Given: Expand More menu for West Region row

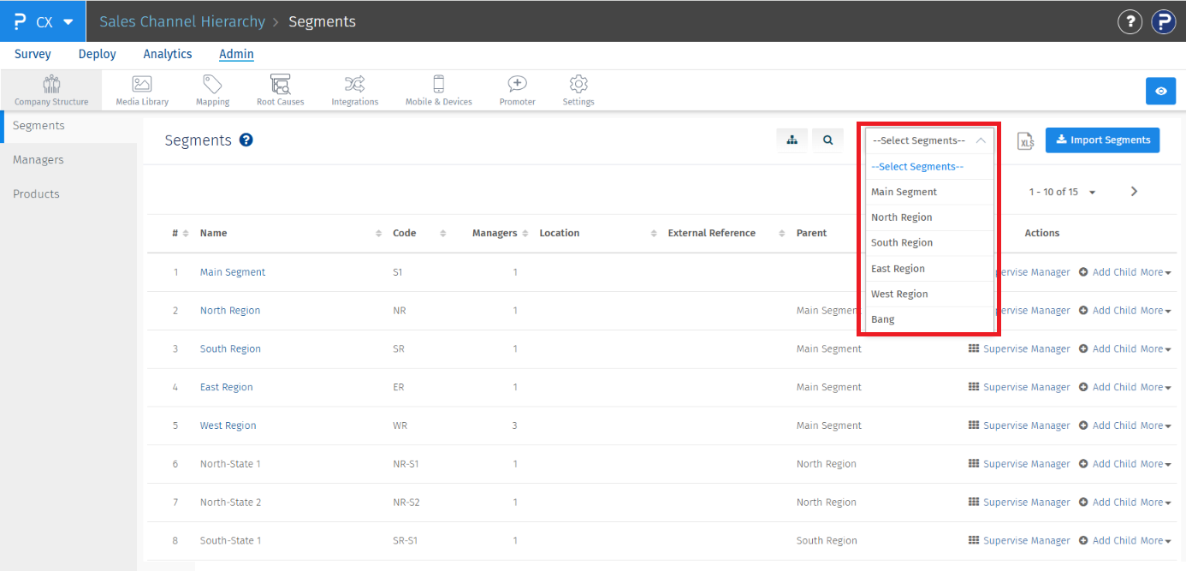Looking at the screenshot, I should [x=1154, y=425].
